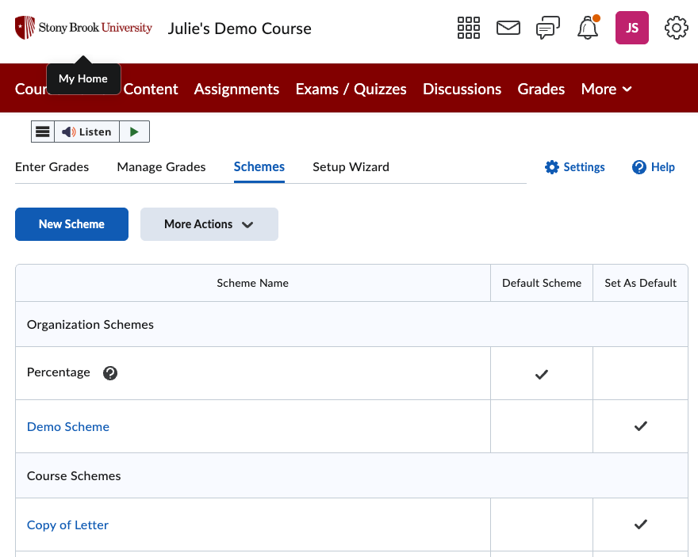Open Grades in navbar
This screenshot has width=698, height=557.
[541, 89]
